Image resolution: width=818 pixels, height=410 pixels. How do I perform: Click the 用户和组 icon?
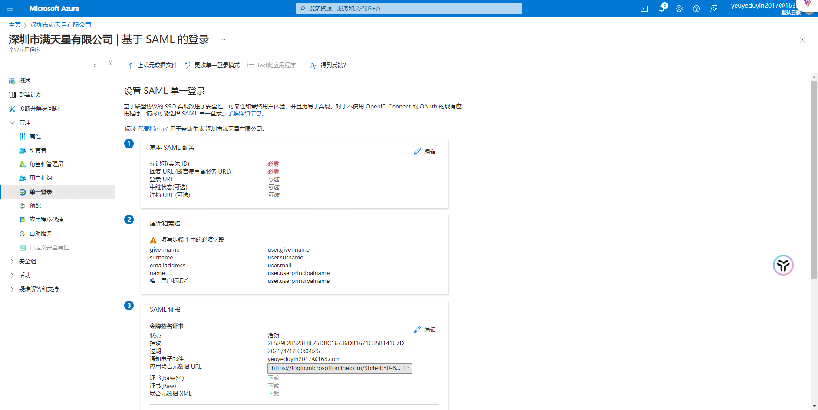coord(23,178)
